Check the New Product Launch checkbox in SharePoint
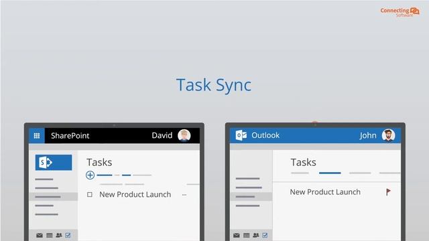The width and height of the screenshot is (429, 241). 89,195
